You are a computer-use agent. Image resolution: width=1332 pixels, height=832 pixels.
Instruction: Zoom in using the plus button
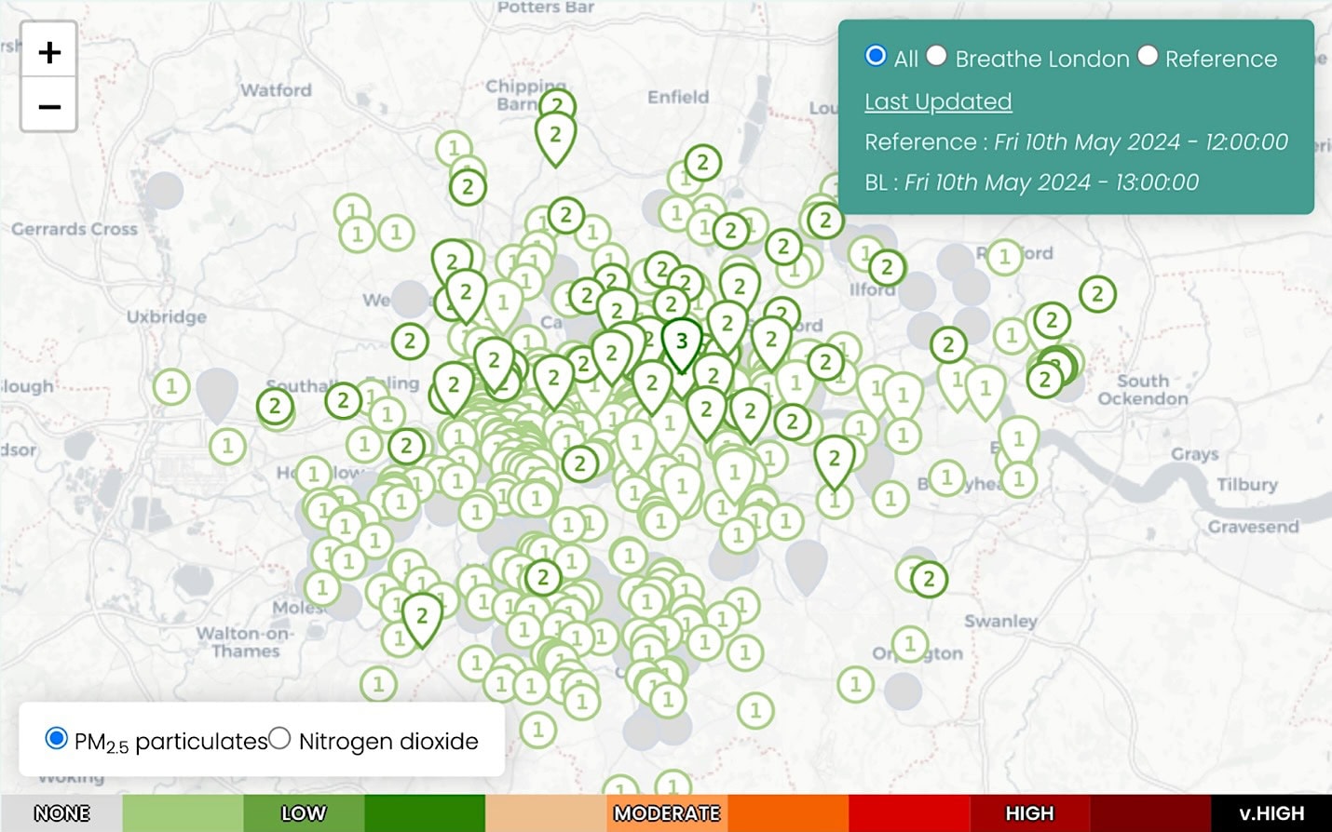[48, 51]
